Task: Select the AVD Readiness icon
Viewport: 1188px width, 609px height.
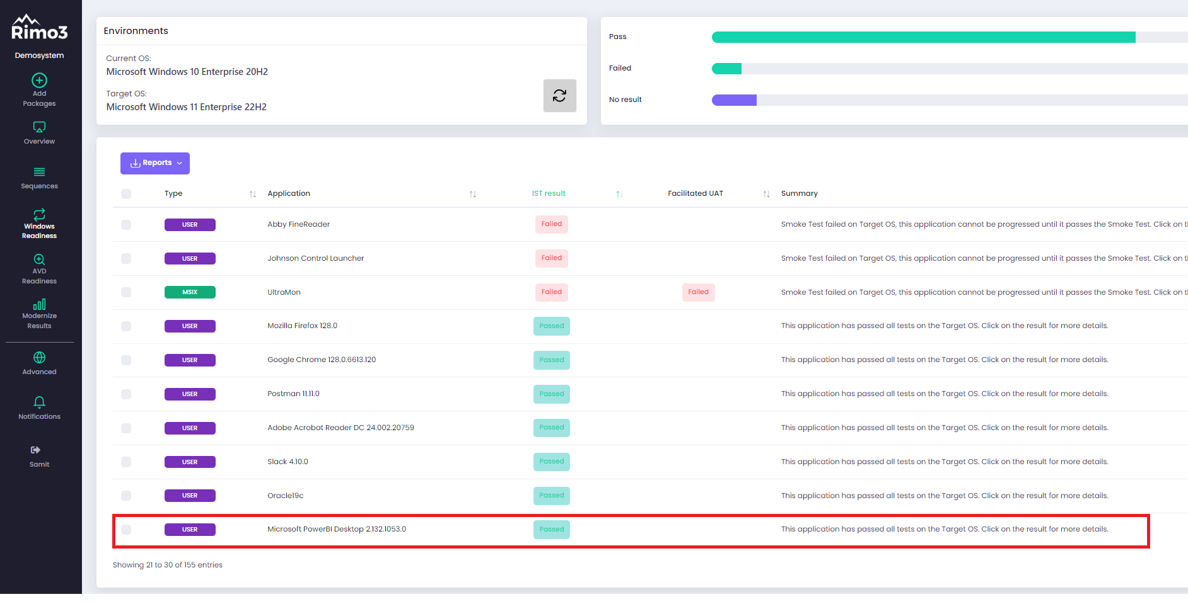Action: (x=39, y=259)
